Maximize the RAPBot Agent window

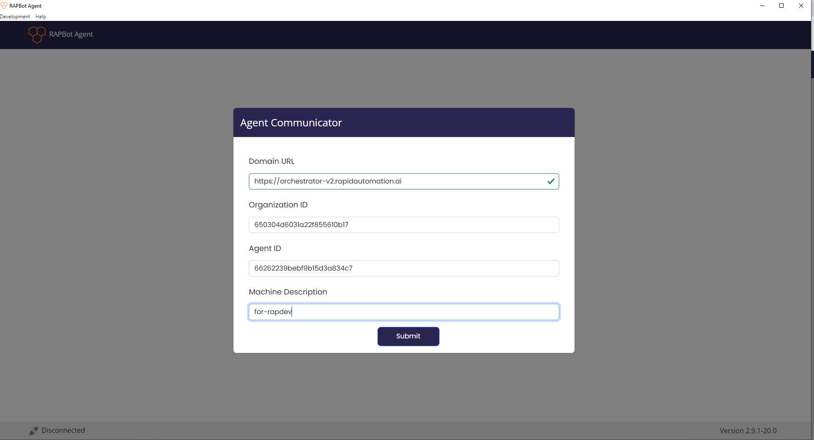pos(782,6)
